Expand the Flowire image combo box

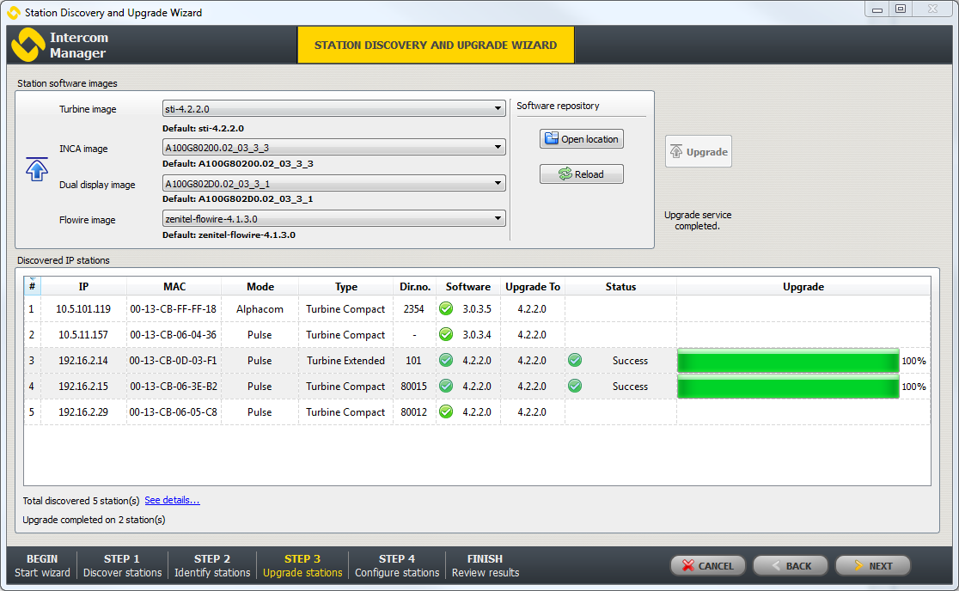coord(333,219)
